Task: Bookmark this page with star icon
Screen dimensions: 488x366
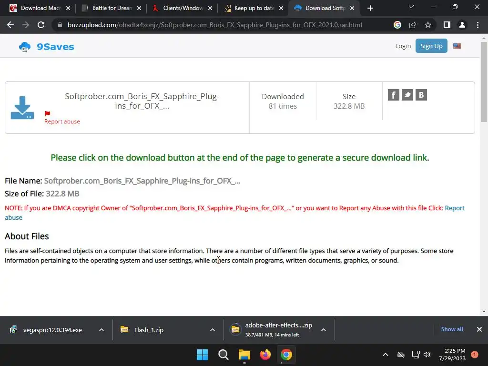Action: 428,25
